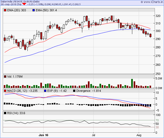Click the EMA (20): 303 label
The height and width of the screenshot is (138, 164).
click(x=16, y=10)
